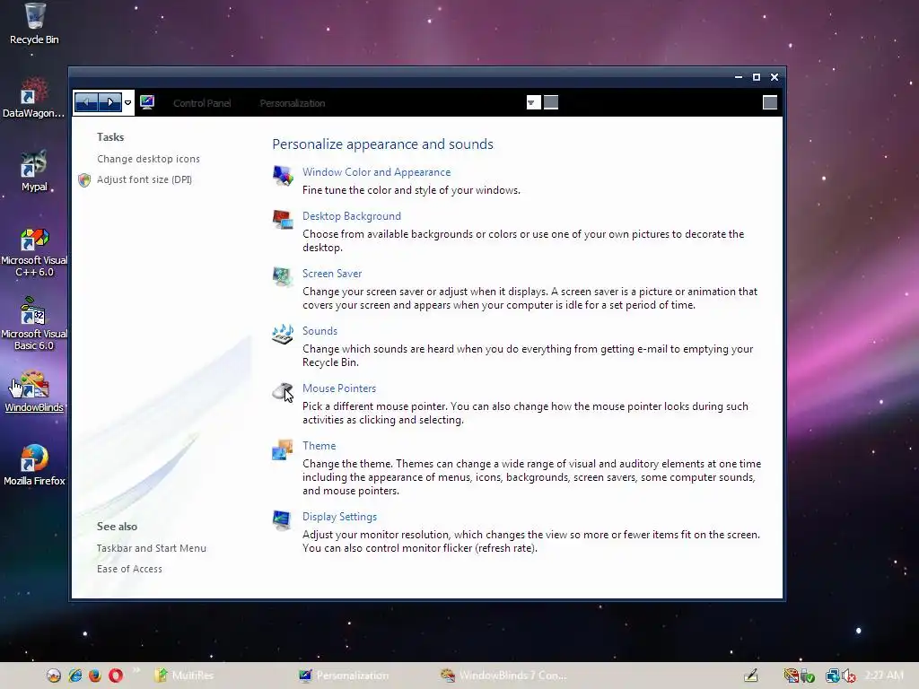This screenshot has height=689, width=919.
Task: Click the Back navigation arrow
Action: click(x=86, y=102)
